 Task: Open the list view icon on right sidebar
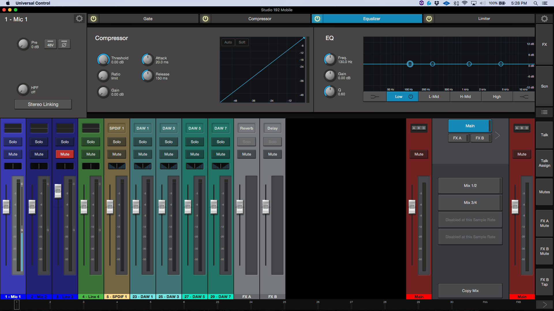[544, 112]
